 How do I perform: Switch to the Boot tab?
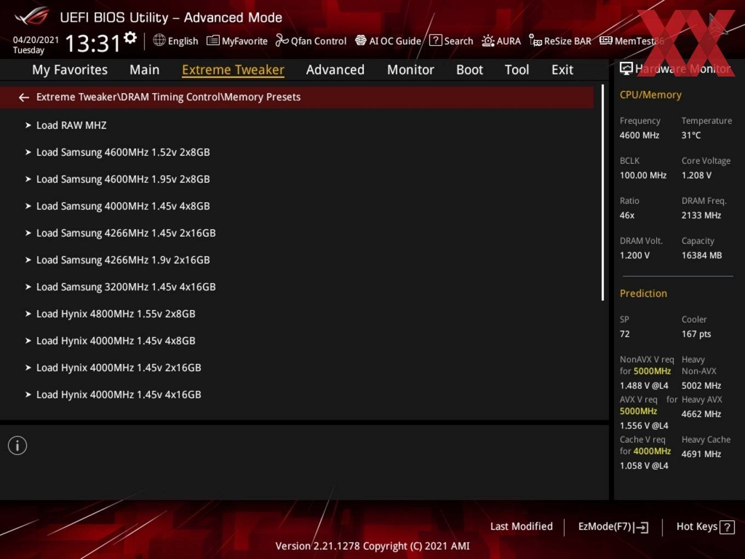click(x=469, y=70)
